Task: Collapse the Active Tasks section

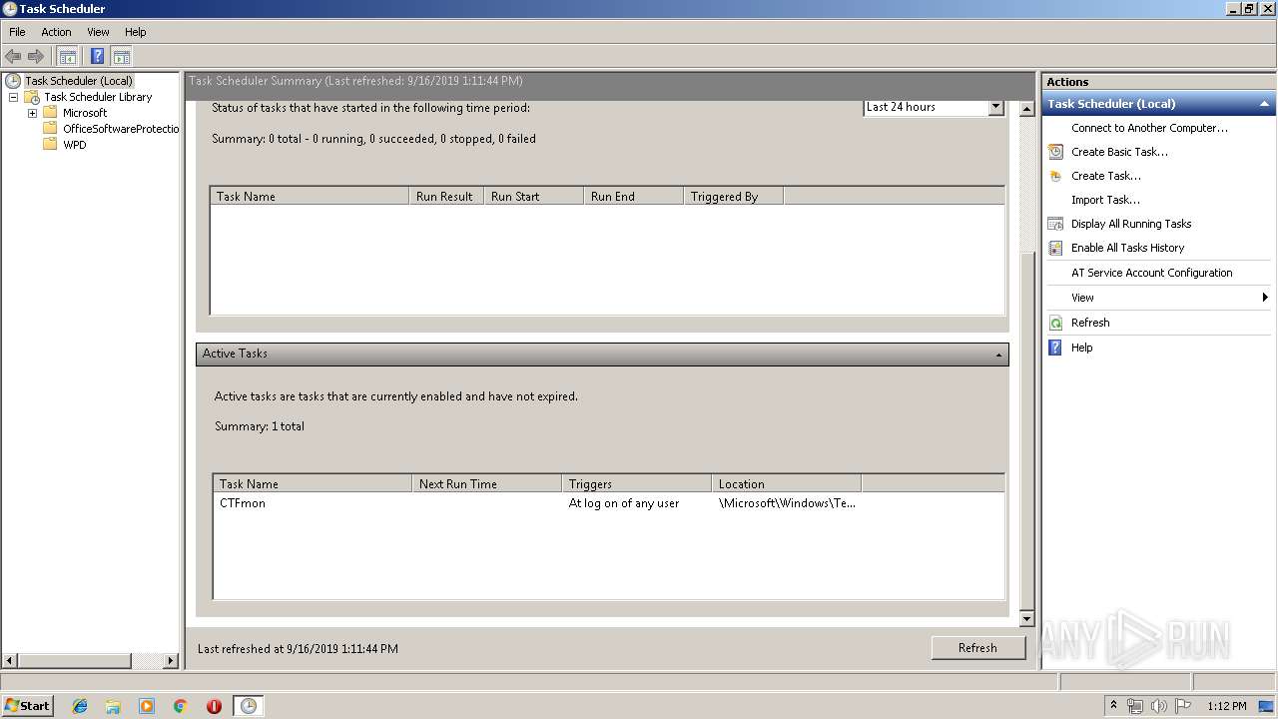Action: [x=998, y=355]
